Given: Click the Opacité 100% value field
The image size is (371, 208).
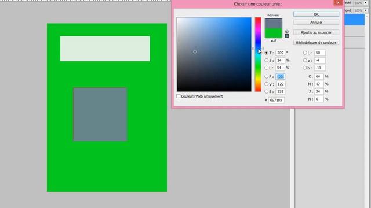Looking at the screenshot, I should tap(359, 3).
